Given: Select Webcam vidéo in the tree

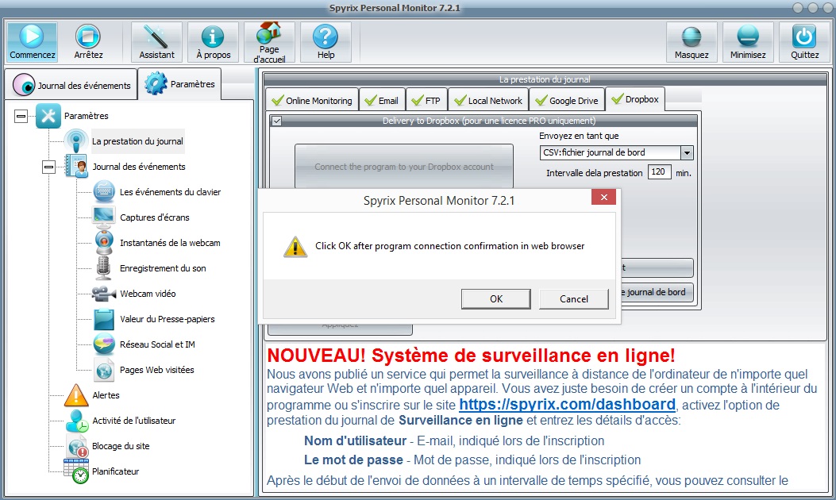Looking at the screenshot, I should pyautogui.click(x=148, y=294).
